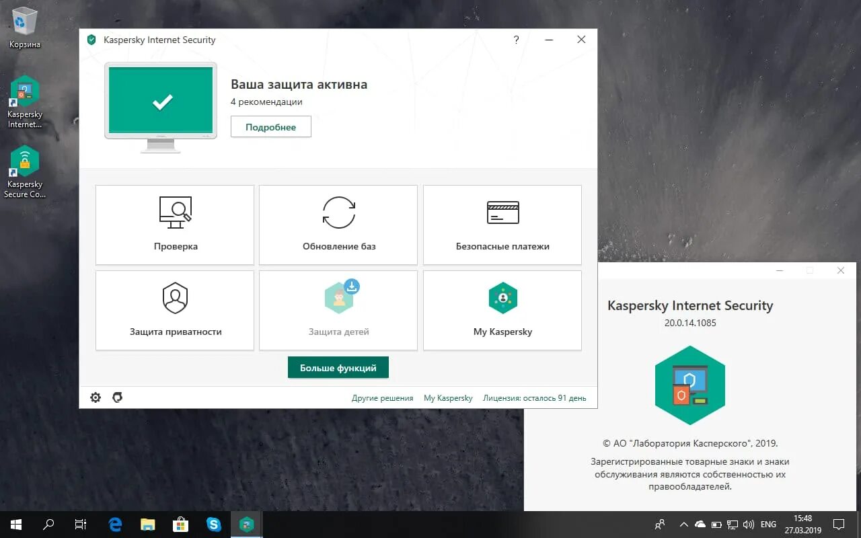The image size is (861, 538).
Task: Open the Проверка scan tile
Action: 175,225
